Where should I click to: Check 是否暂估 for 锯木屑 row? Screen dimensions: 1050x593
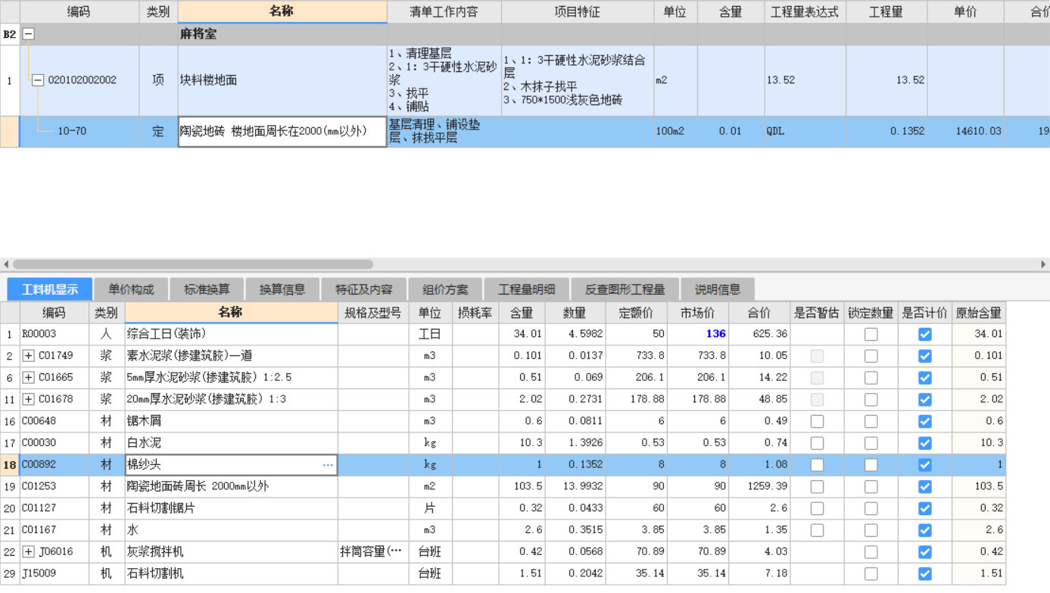pos(817,421)
